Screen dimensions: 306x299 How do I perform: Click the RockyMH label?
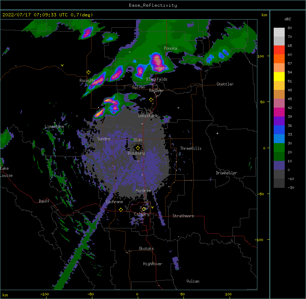pos(87,81)
